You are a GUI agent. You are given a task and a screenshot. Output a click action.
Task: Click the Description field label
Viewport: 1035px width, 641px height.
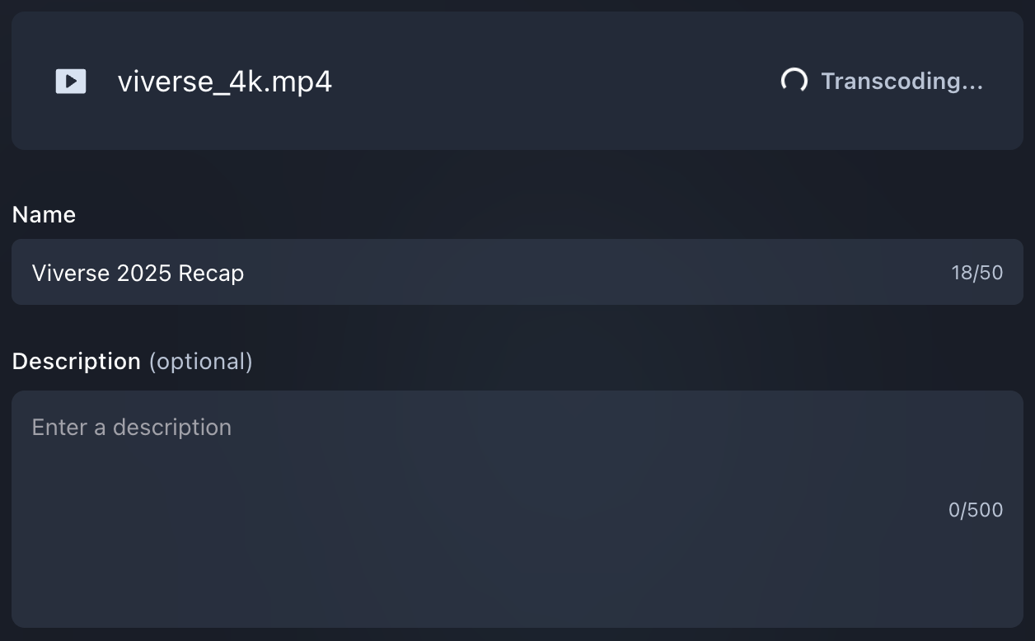[x=77, y=361]
